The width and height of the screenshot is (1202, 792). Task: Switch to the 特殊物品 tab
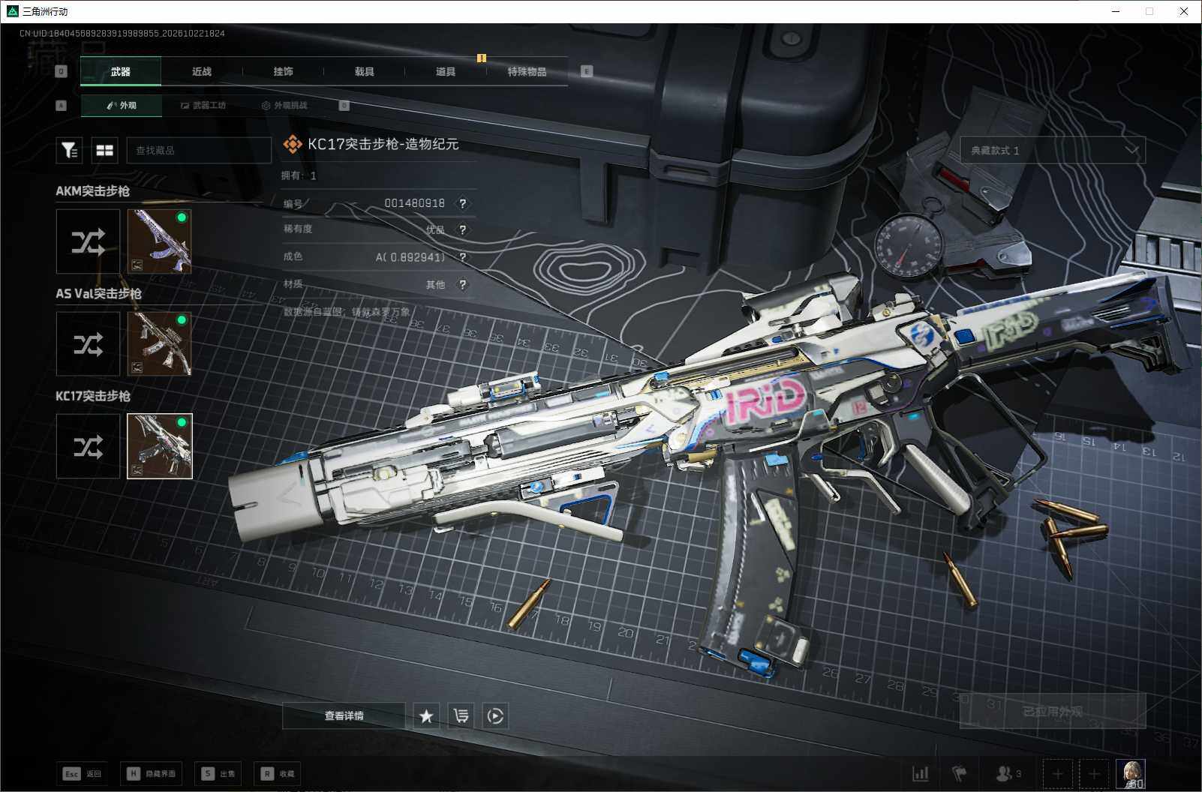pos(527,71)
